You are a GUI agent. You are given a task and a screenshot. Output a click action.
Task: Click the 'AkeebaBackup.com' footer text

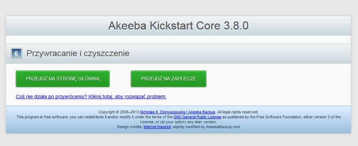click(223, 127)
